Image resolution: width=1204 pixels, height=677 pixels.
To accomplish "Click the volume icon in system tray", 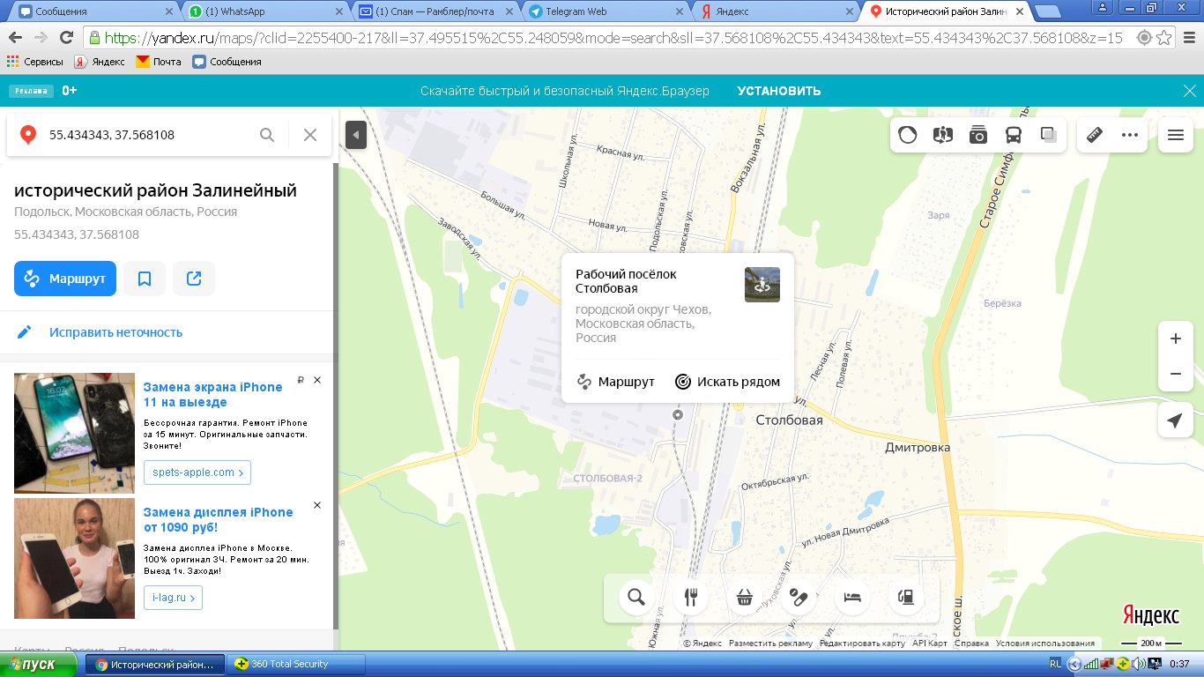I will click(x=1140, y=664).
